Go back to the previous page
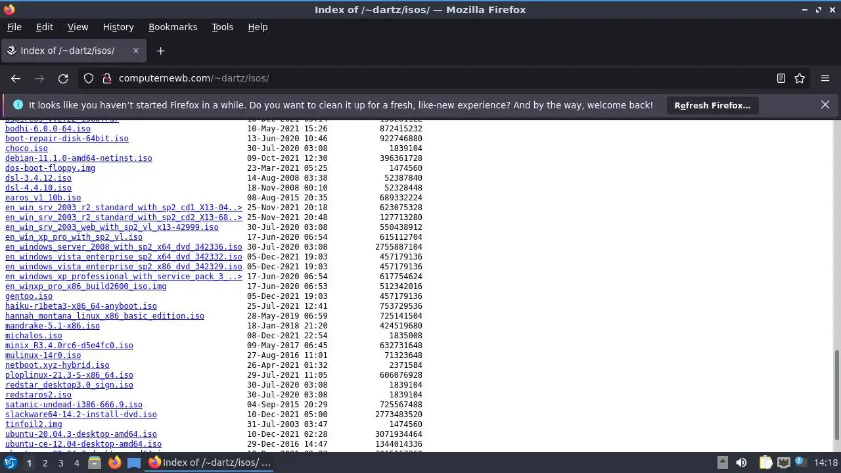The image size is (841, 473). (x=16, y=78)
